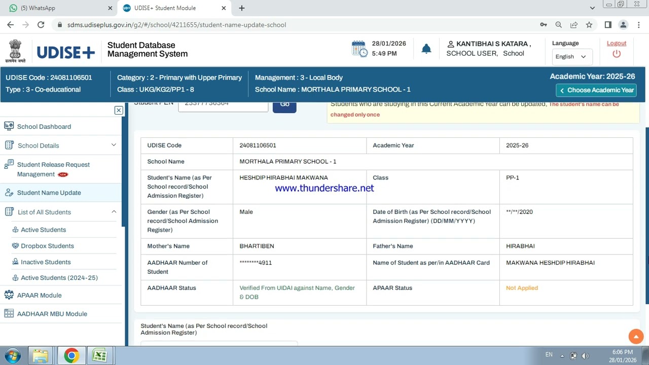The width and height of the screenshot is (649, 365).
Task: Click the calendar clock icon
Action: 359,49
